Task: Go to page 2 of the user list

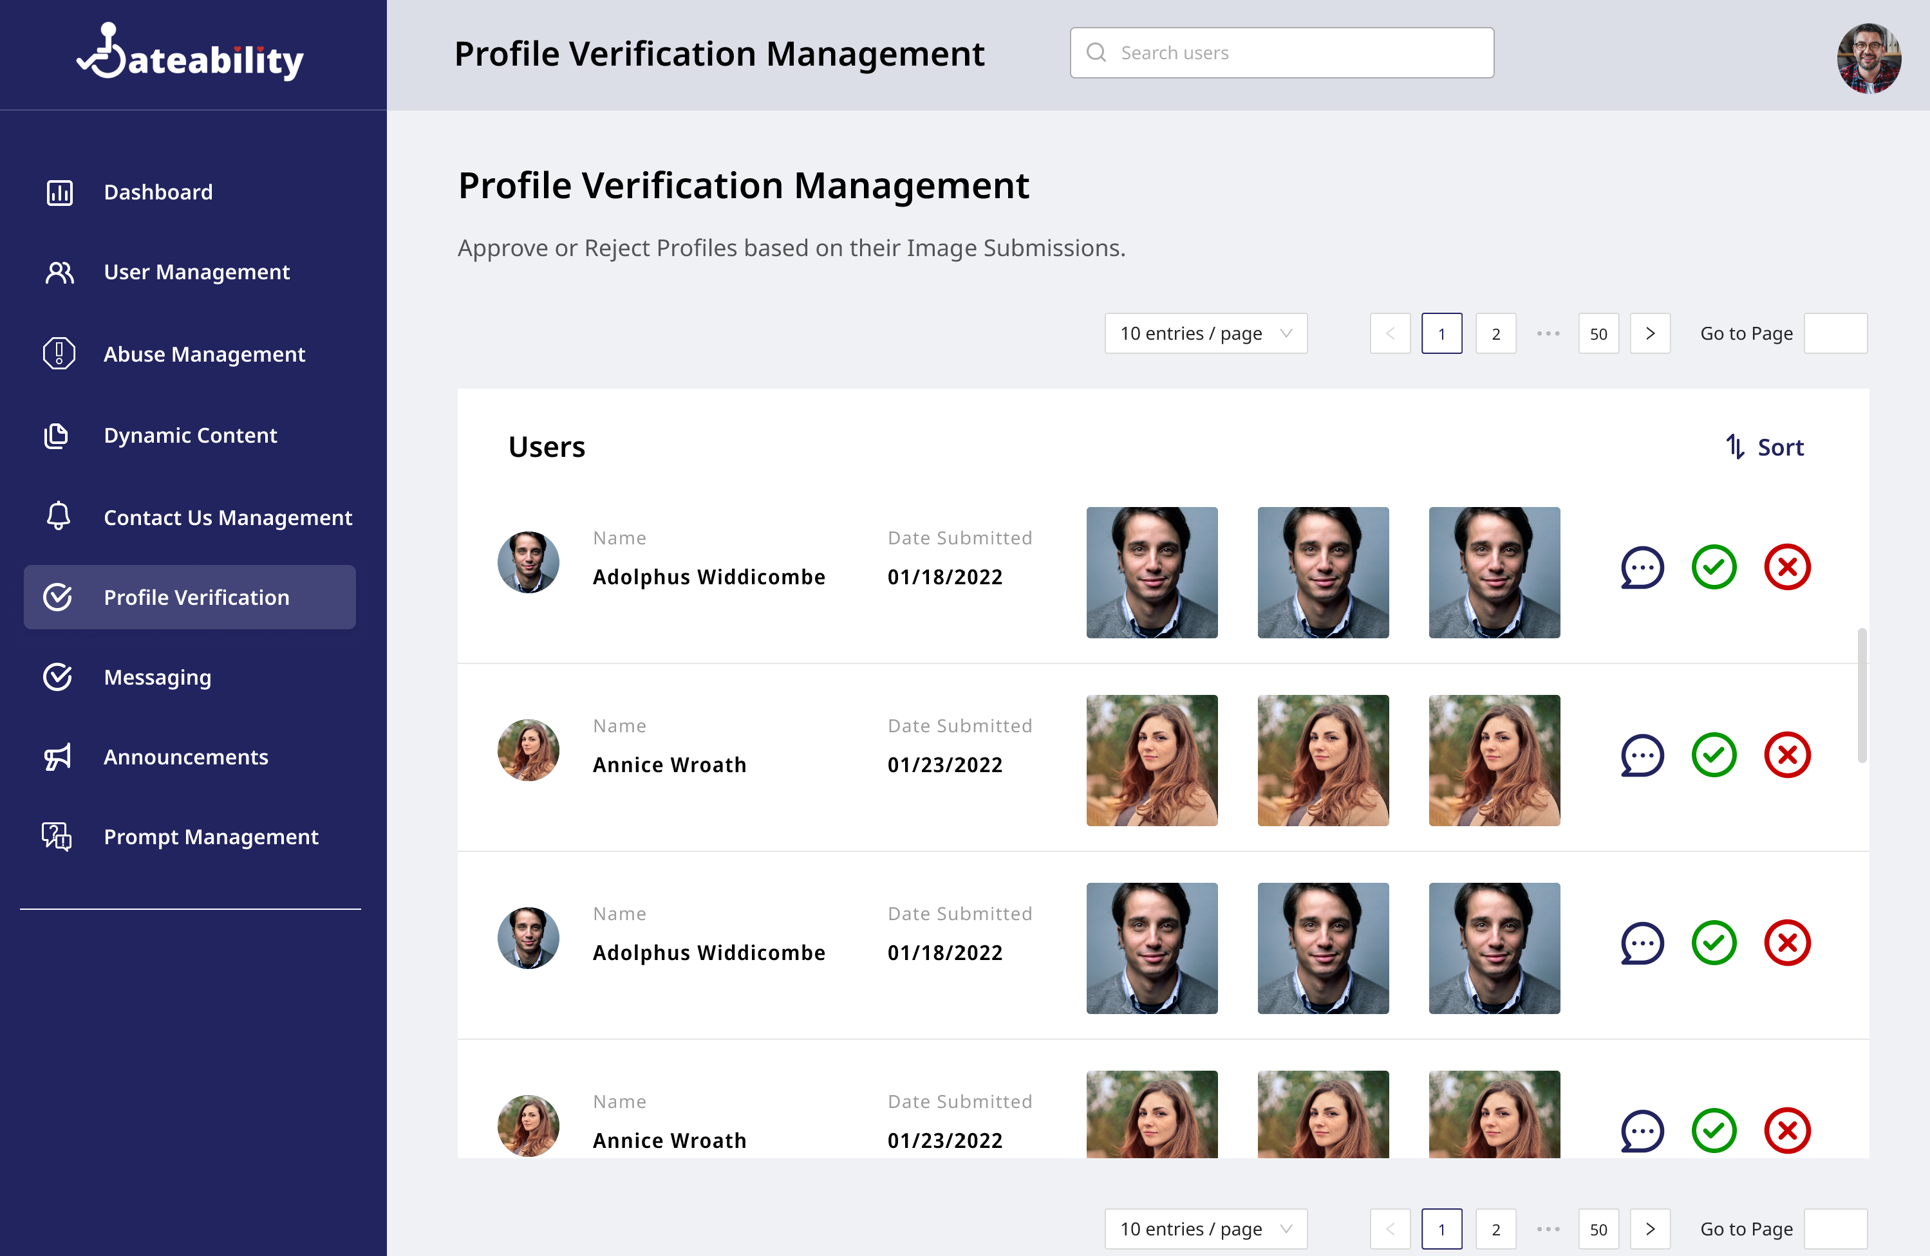Action: coord(1495,333)
